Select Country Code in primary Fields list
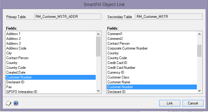 pos(51,68)
